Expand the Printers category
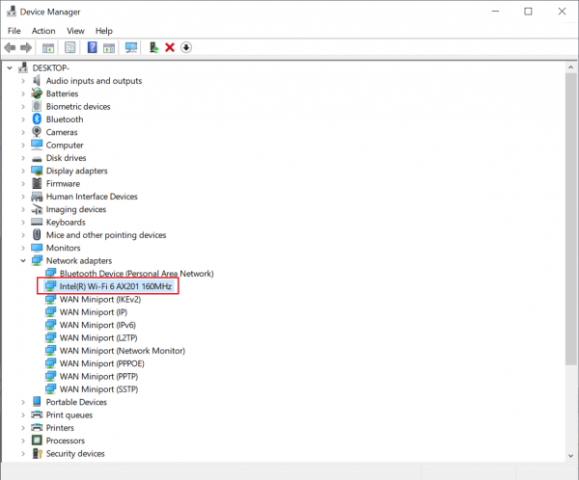 tap(23, 428)
